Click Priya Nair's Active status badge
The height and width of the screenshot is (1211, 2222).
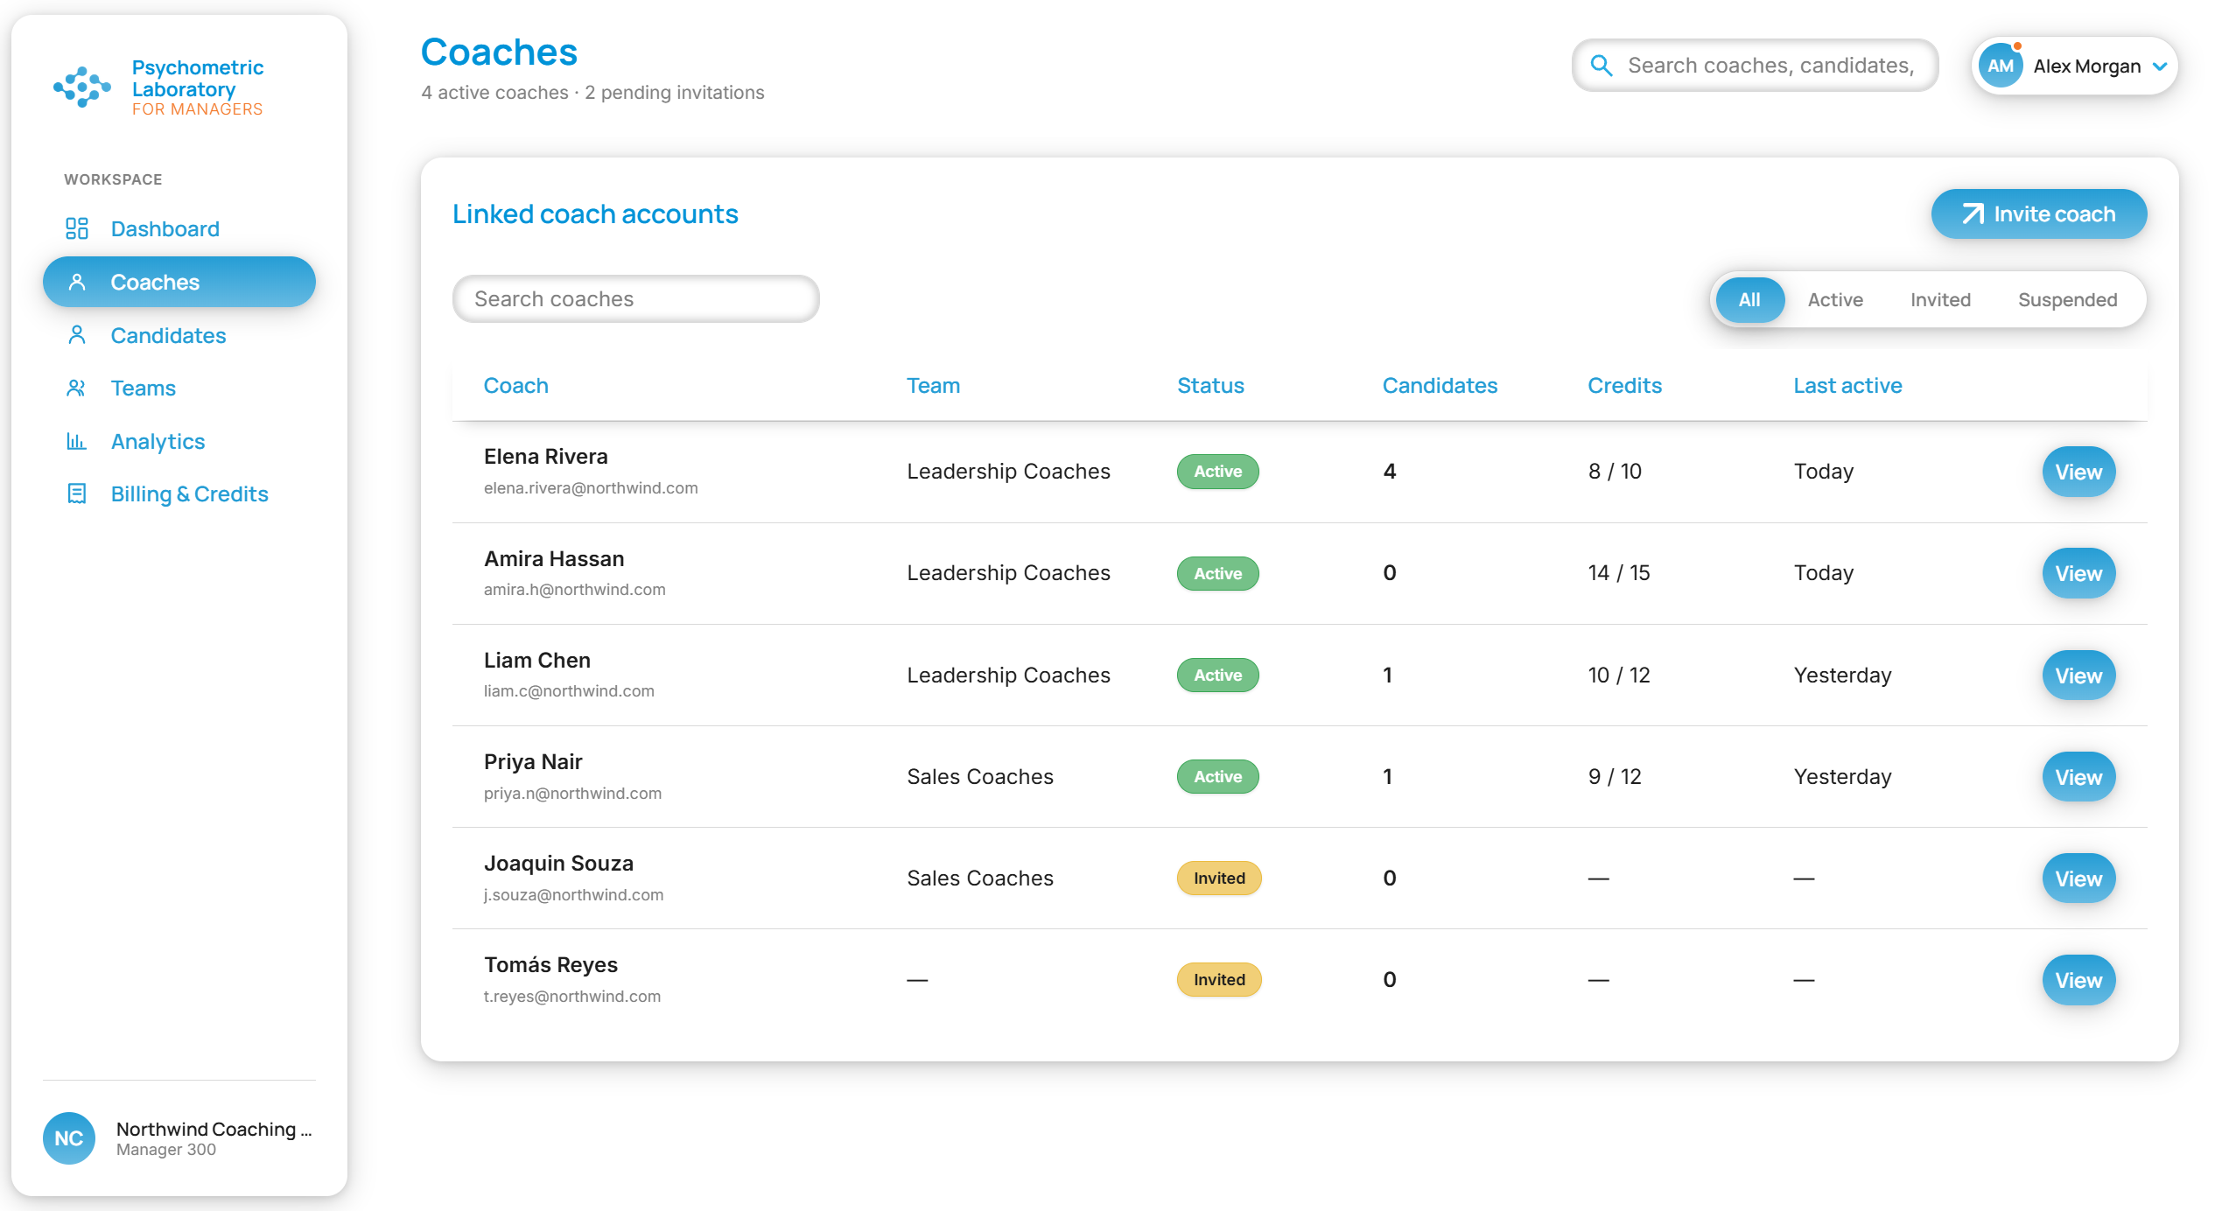1218,776
